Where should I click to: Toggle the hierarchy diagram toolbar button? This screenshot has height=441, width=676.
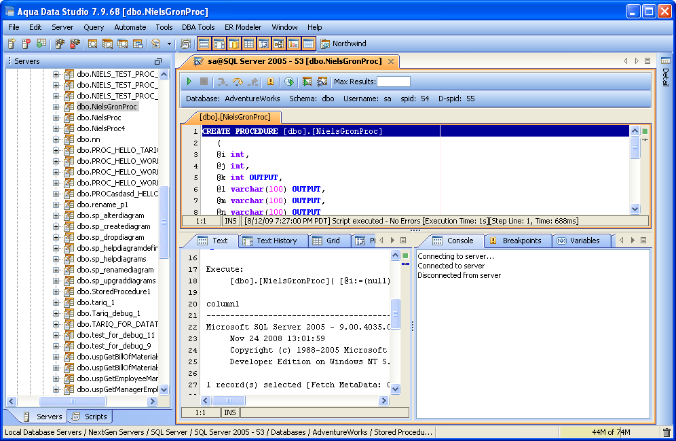[x=278, y=44]
